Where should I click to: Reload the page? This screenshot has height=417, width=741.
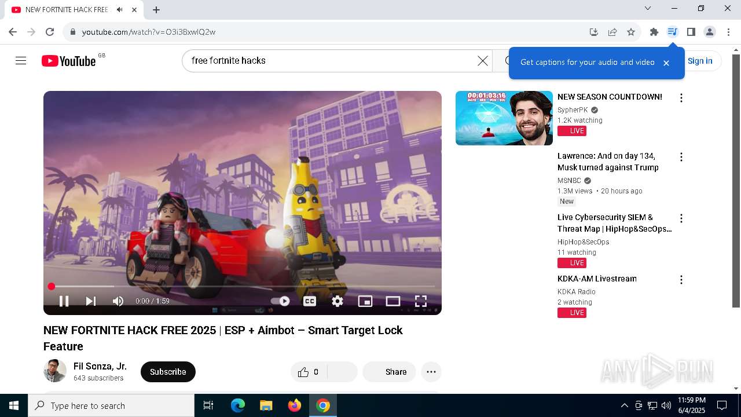tap(50, 32)
